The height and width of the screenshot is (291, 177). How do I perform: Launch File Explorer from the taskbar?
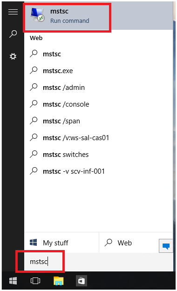point(59,281)
